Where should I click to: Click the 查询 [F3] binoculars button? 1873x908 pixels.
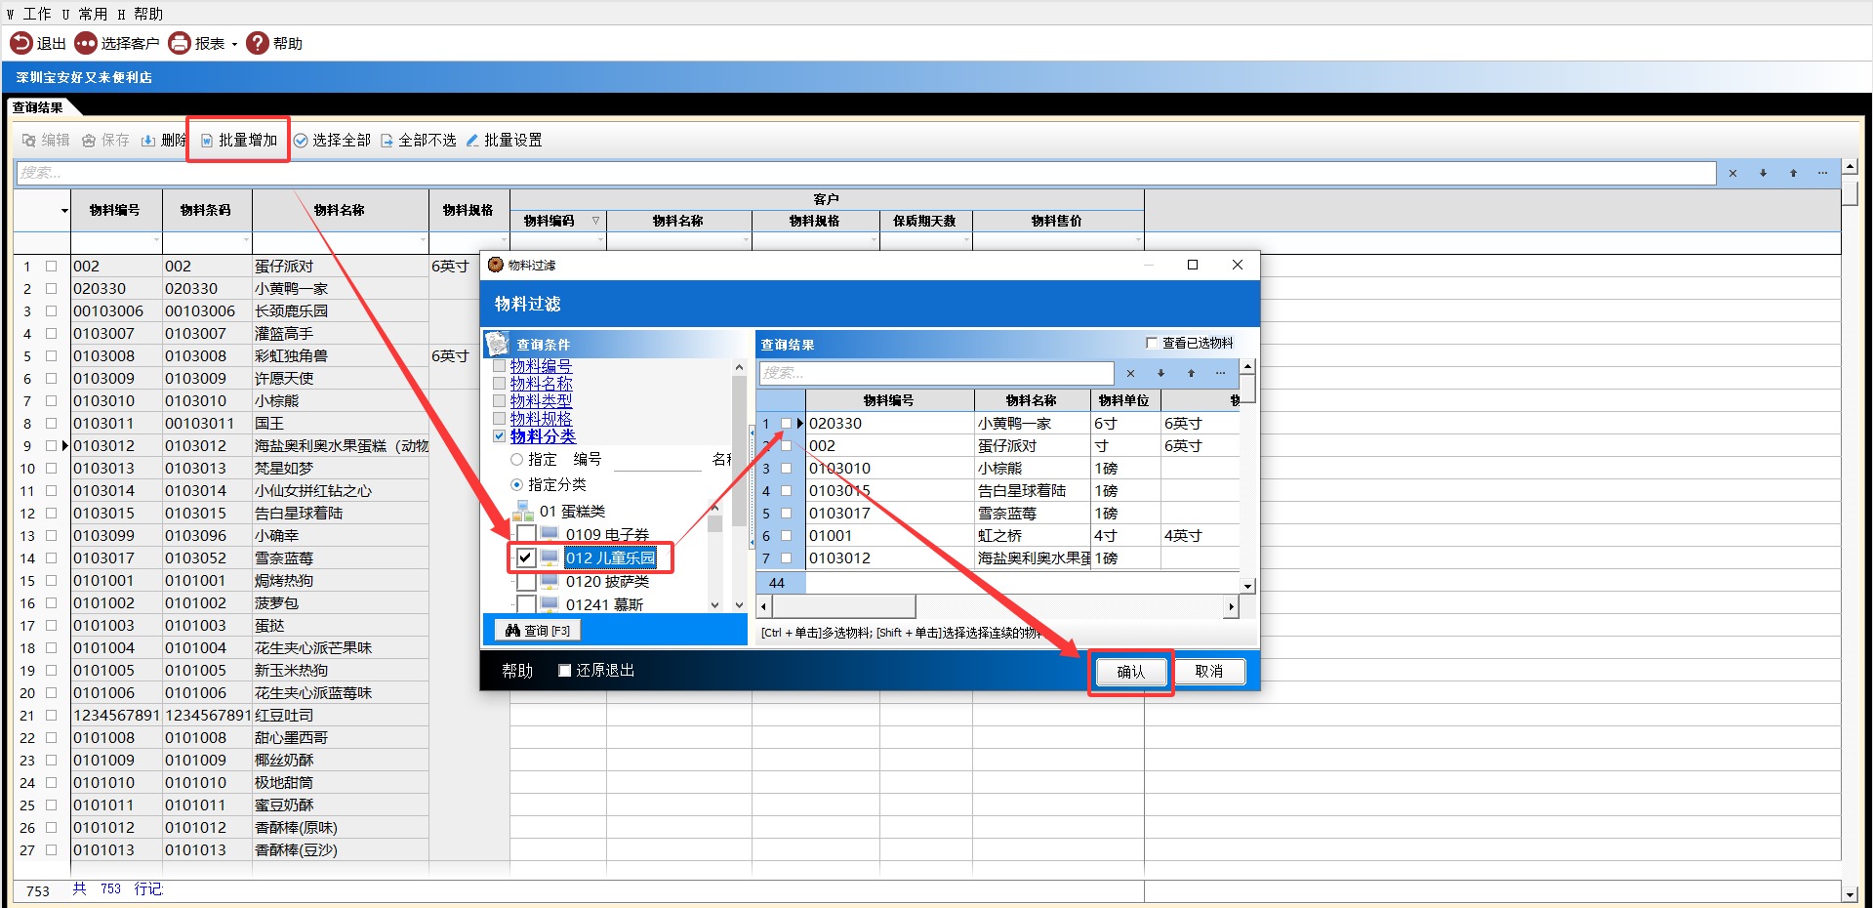tap(538, 631)
